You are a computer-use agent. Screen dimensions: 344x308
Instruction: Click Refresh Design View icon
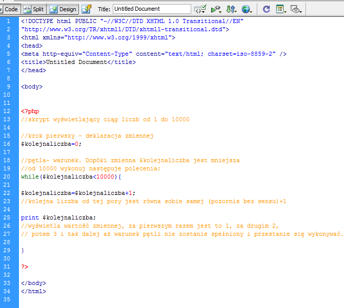coord(267,9)
